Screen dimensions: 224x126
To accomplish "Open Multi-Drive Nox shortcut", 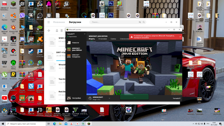I will click(x=13, y=111).
